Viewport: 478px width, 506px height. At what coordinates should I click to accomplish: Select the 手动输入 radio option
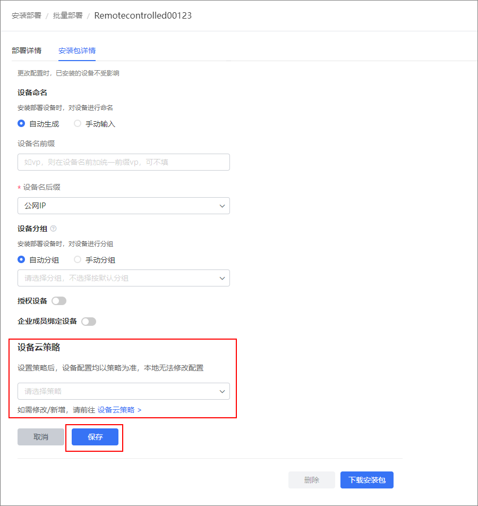tap(78, 124)
